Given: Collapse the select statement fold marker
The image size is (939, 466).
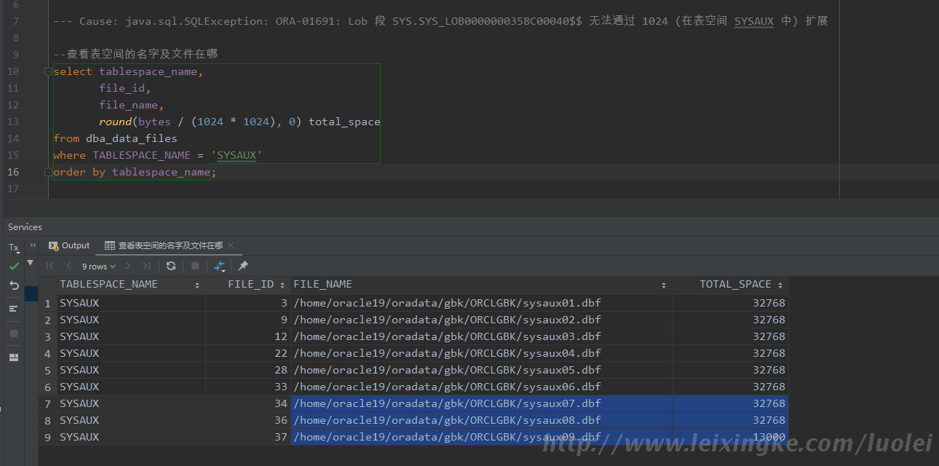Looking at the screenshot, I should click(x=48, y=71).
